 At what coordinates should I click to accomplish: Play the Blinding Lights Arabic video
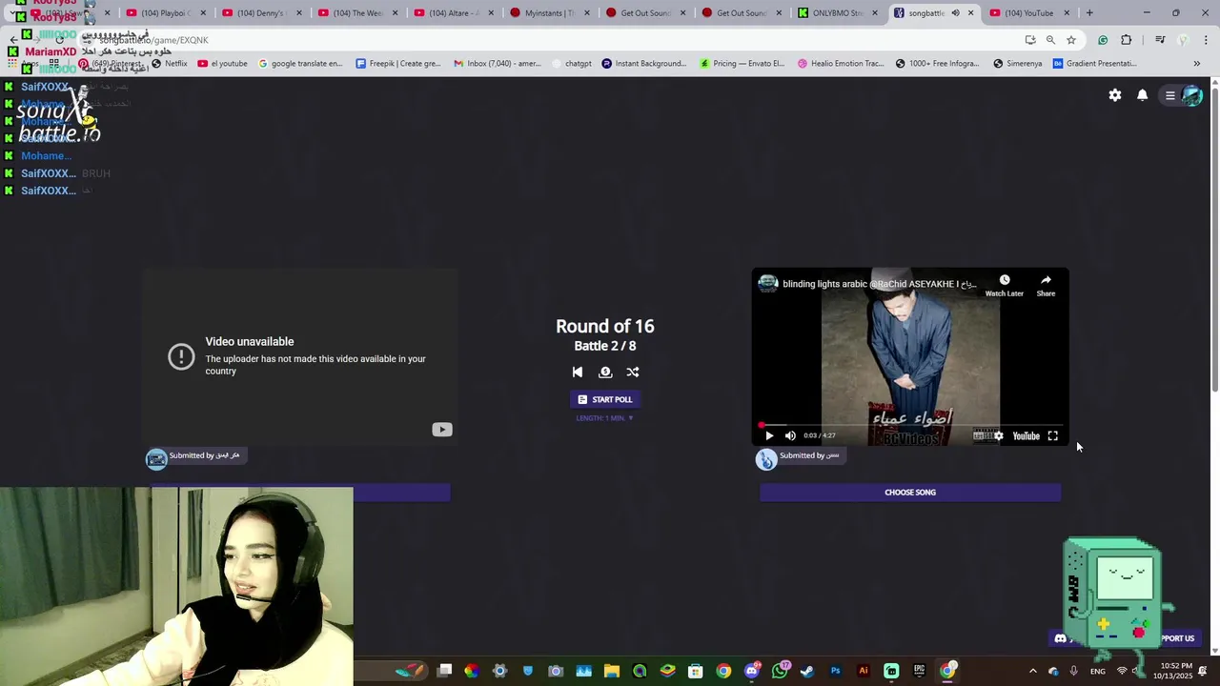click(769, 435)
